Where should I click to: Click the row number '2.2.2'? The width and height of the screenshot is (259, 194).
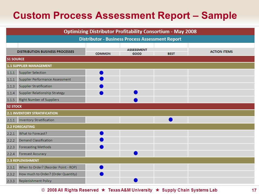click(x=11, y=140)
